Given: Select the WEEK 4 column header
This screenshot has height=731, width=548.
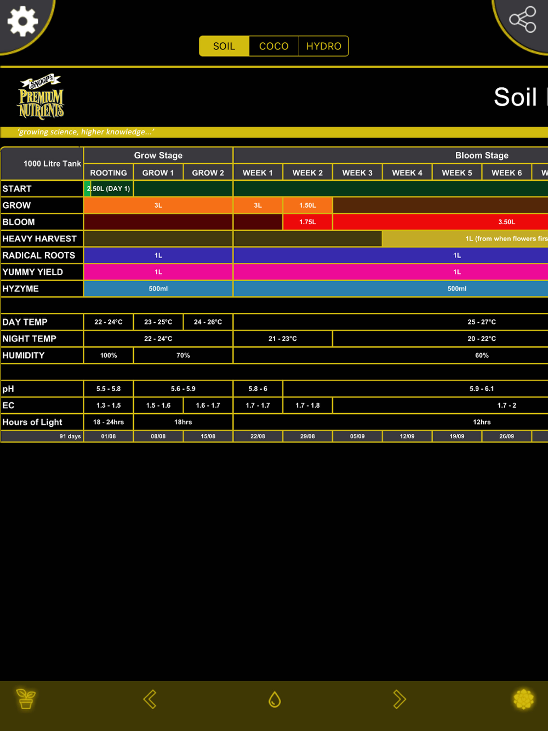Looking at the screenshot, I should coord(408,173).
